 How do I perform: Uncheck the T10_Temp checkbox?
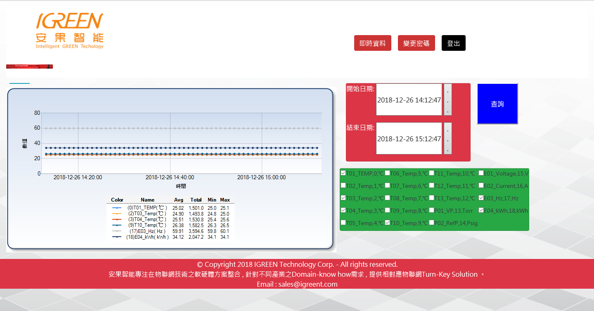[x=388, y=223]
